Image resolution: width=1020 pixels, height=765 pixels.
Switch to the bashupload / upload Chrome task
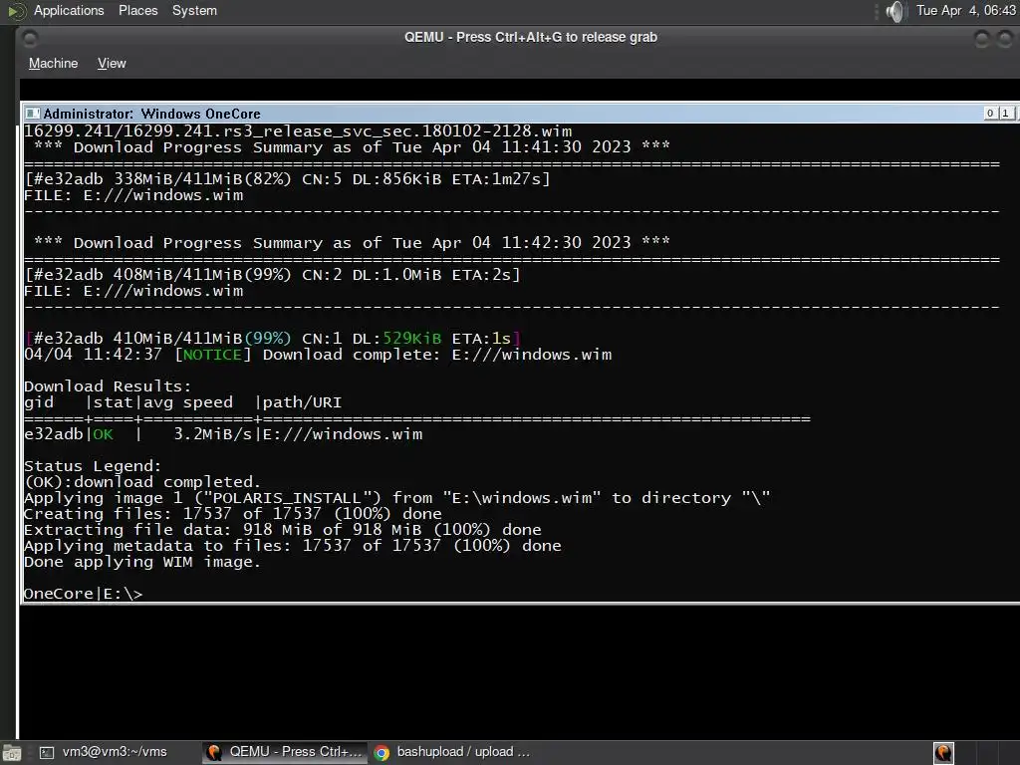(x=453, y=752)
